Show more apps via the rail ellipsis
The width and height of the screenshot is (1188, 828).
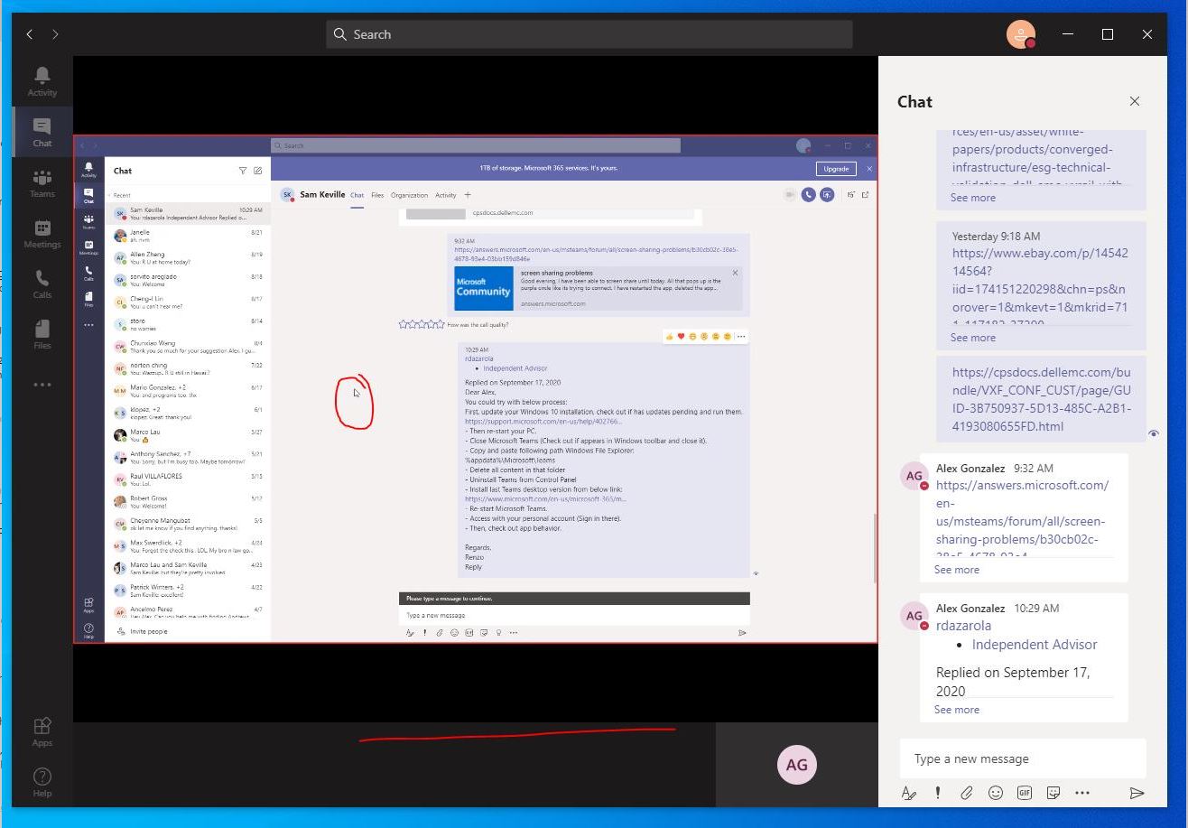42,385
